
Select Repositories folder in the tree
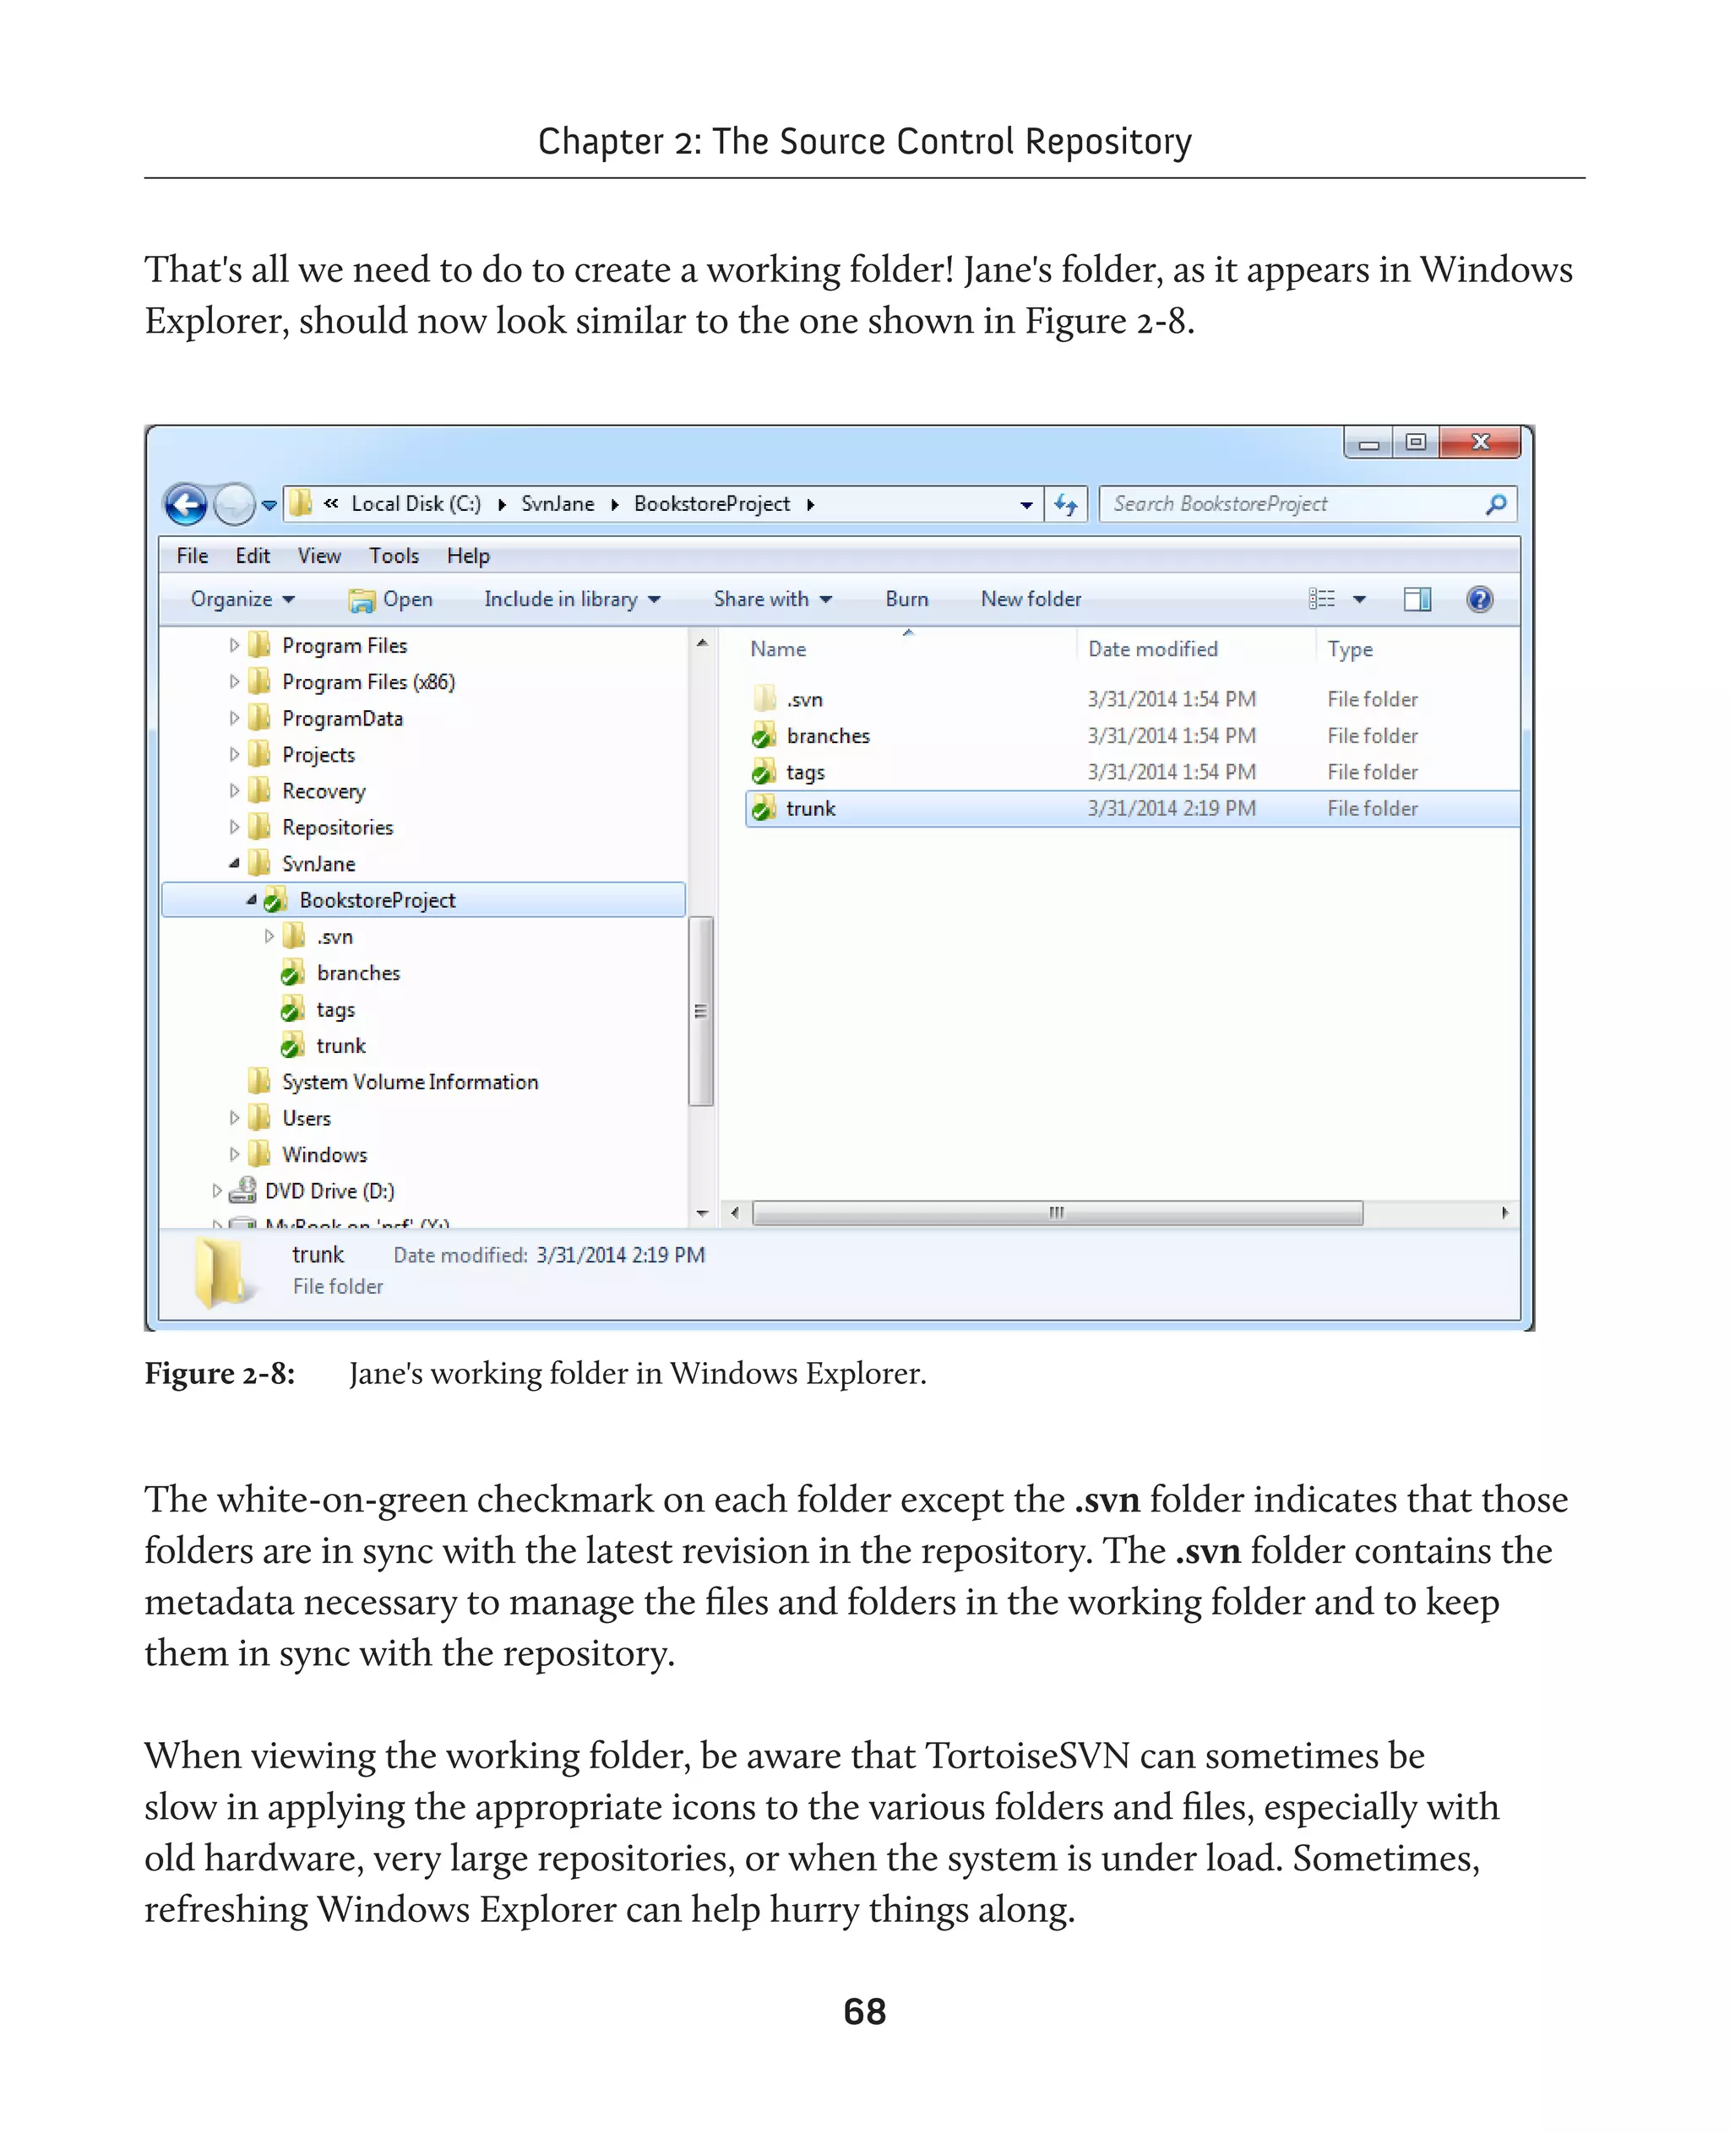[337, 827]
